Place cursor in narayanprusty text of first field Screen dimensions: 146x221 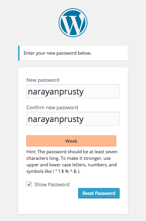click(56, 92)
